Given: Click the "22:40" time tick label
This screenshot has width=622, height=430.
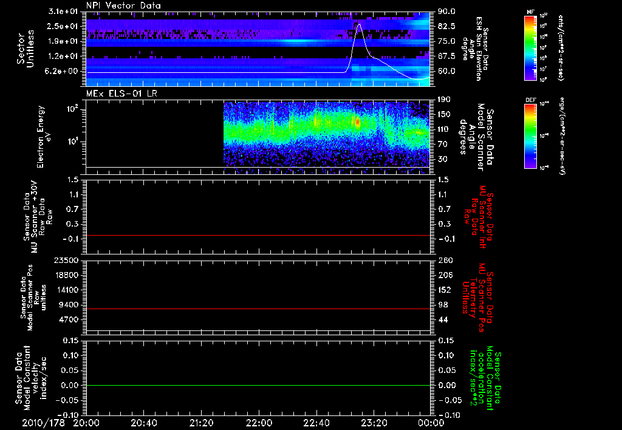Looking at the screenshot, I should pos(316,423).
